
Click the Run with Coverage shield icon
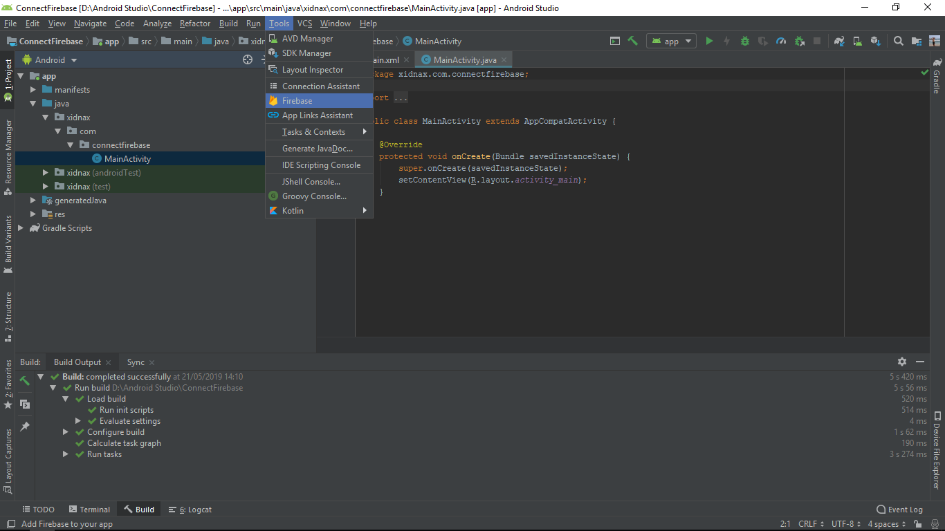(x=763, y=41)
